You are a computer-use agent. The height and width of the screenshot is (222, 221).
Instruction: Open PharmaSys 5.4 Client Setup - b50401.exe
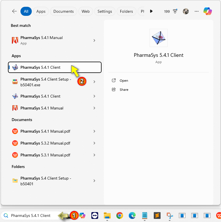click(55, 82)
